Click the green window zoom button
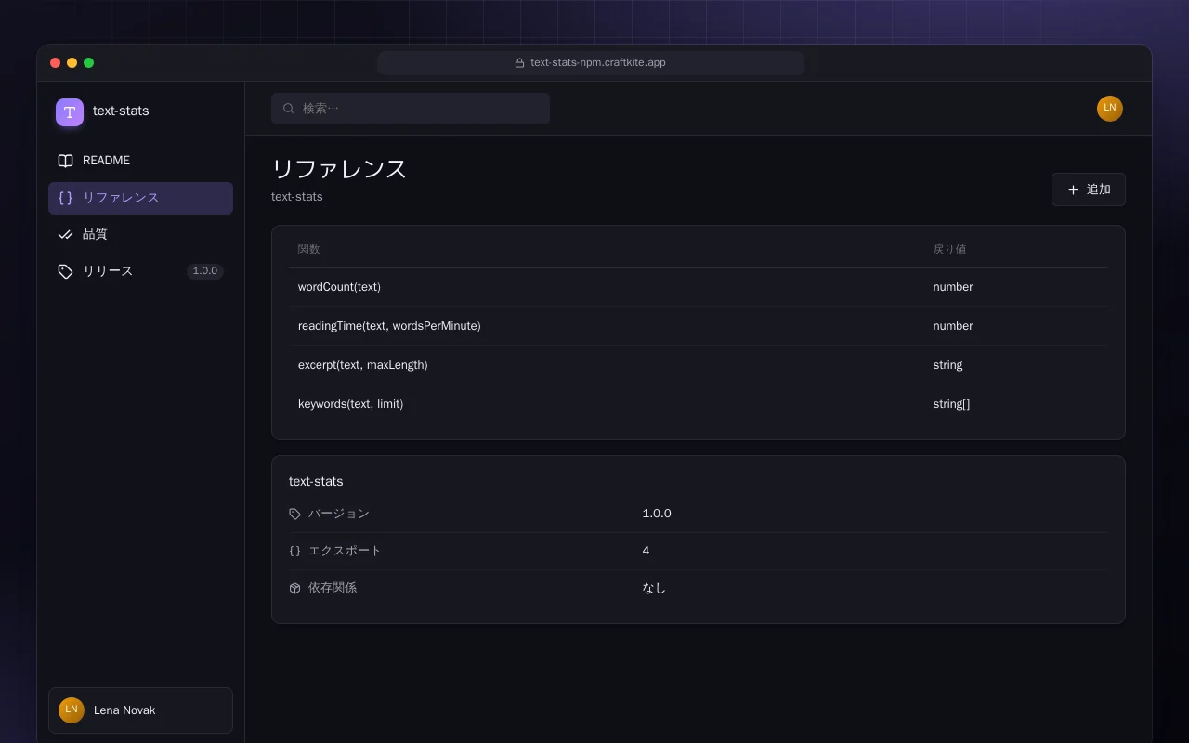Viewport: 1189px width, 743px height. [89, 63]
